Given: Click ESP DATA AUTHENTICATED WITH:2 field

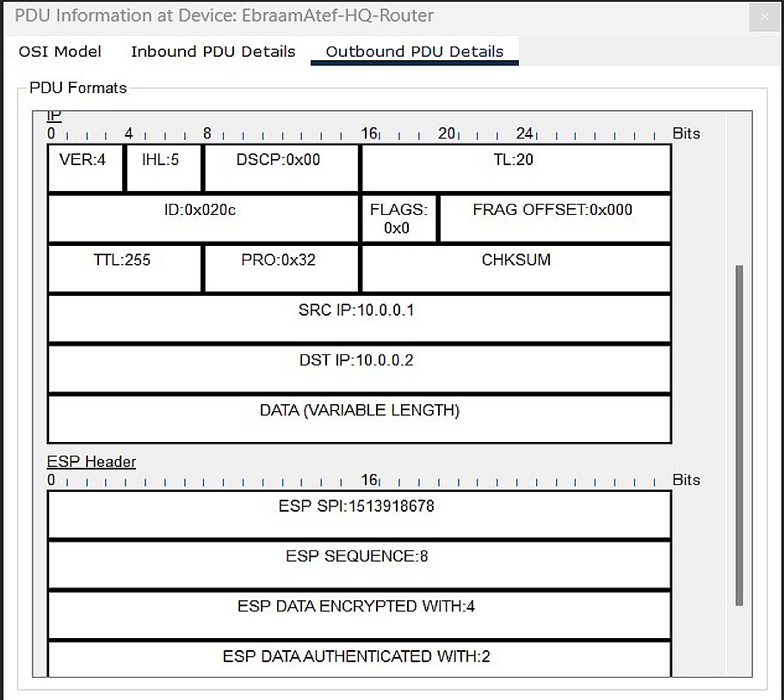Looking at the screenshot, I should pos(359,660).
